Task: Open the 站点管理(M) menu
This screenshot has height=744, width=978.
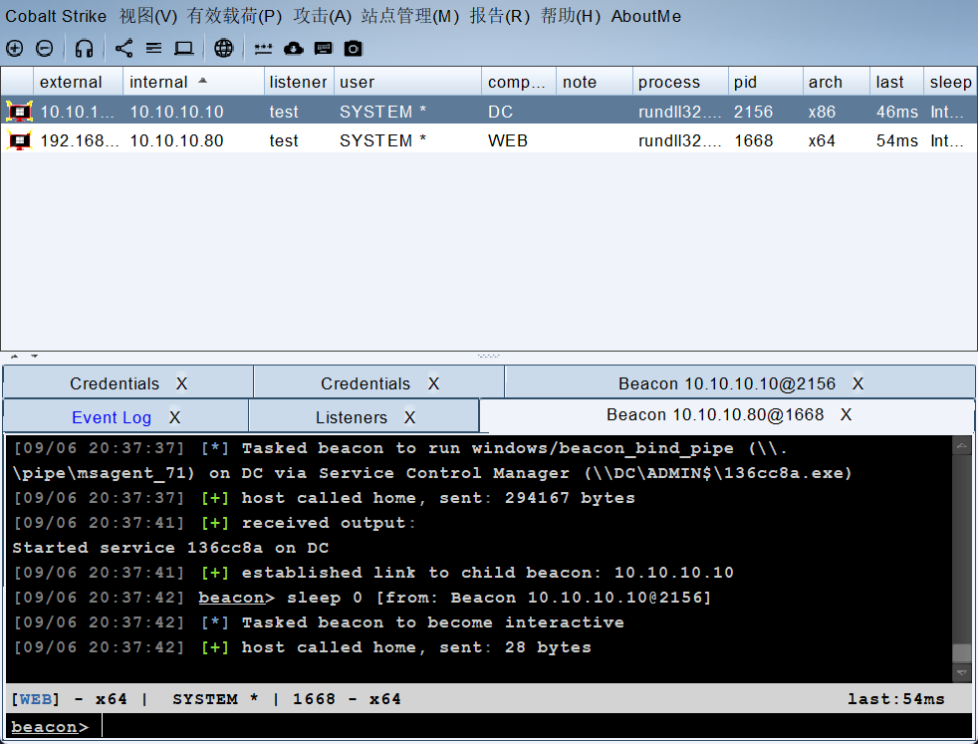Action: [x=409, y=16]
